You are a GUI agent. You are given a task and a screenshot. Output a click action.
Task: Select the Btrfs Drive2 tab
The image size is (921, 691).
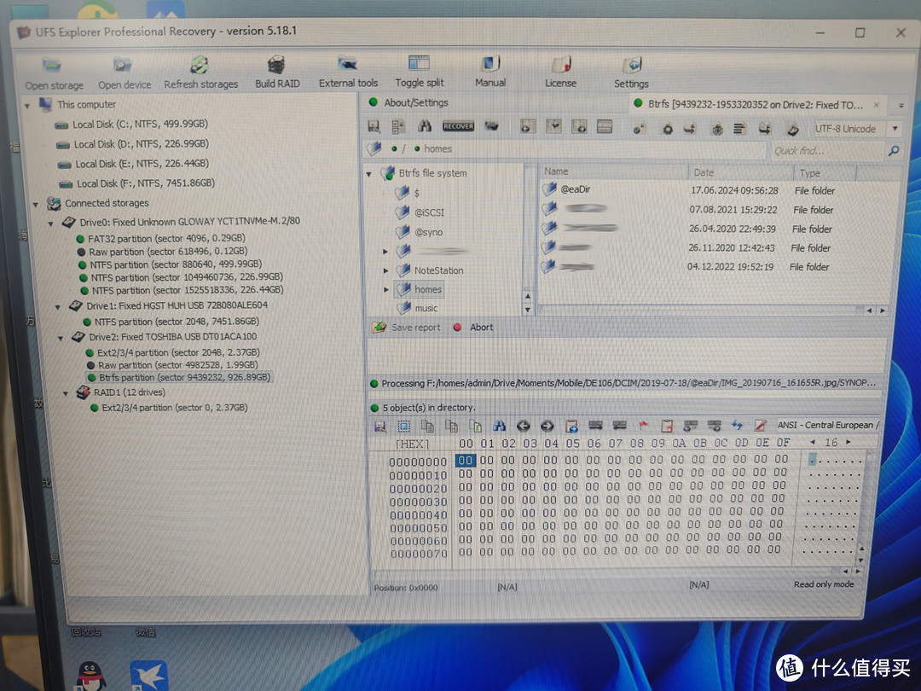click(755, 105)
